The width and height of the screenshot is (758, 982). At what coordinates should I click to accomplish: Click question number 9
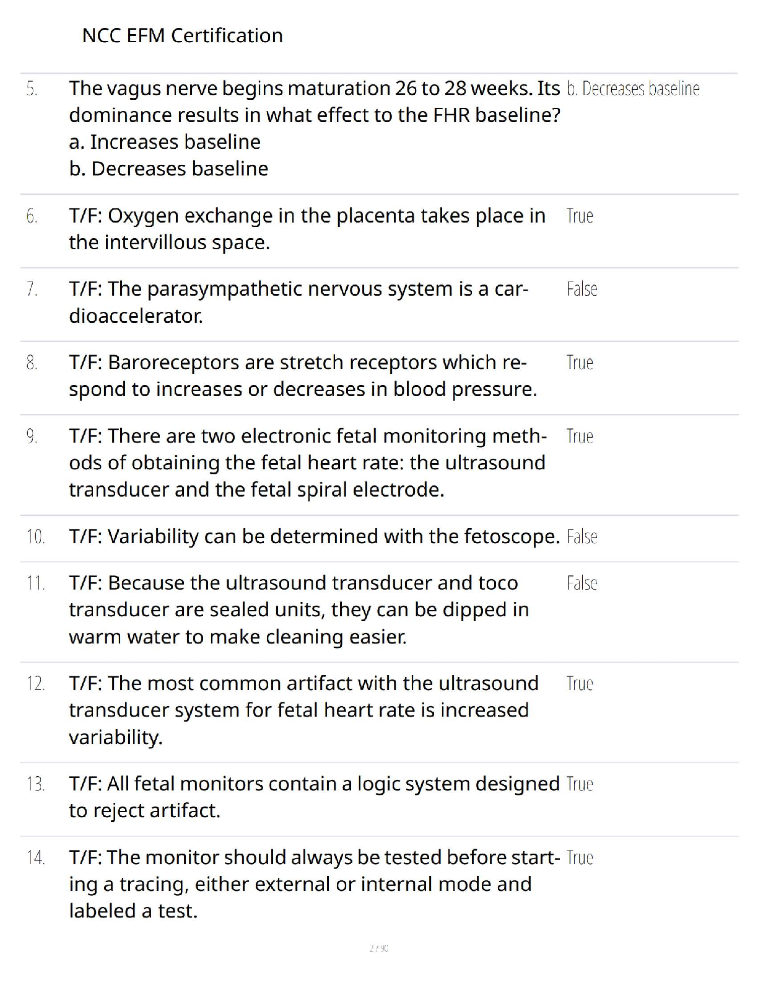(32, 436)
